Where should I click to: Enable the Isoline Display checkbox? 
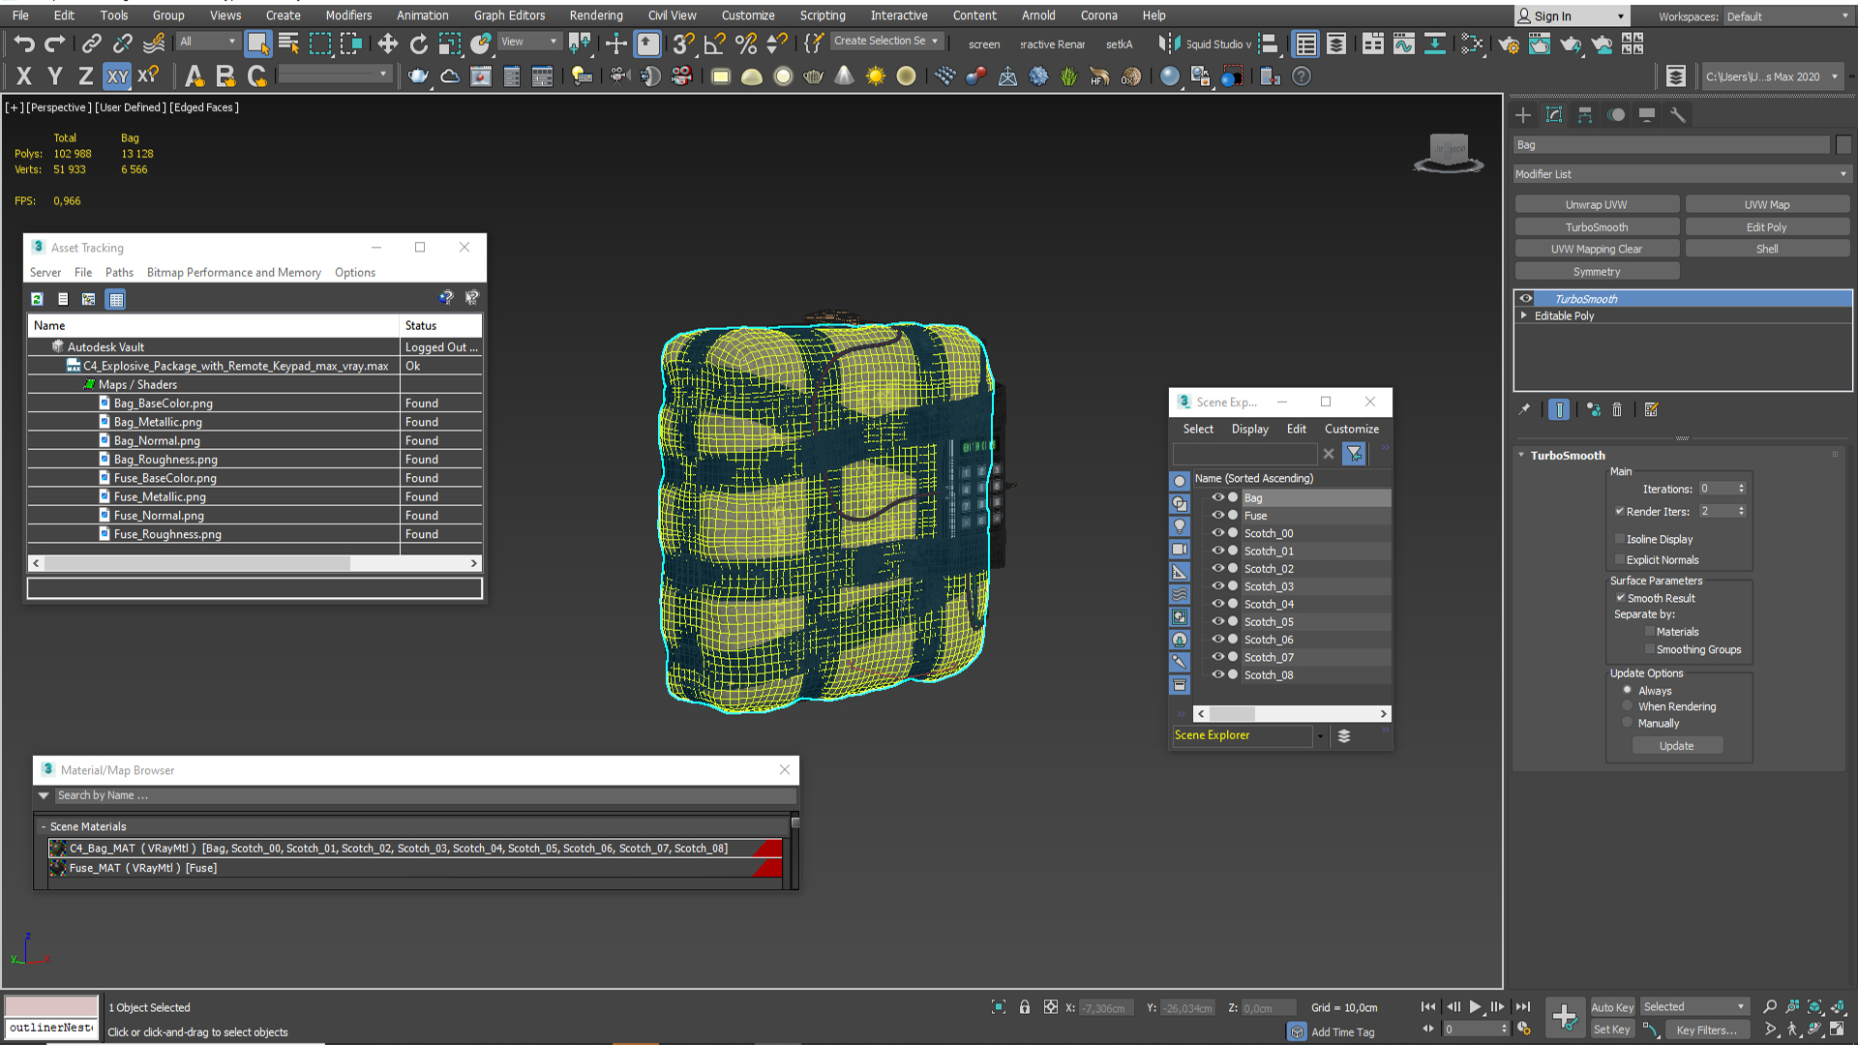(1619, 539)
